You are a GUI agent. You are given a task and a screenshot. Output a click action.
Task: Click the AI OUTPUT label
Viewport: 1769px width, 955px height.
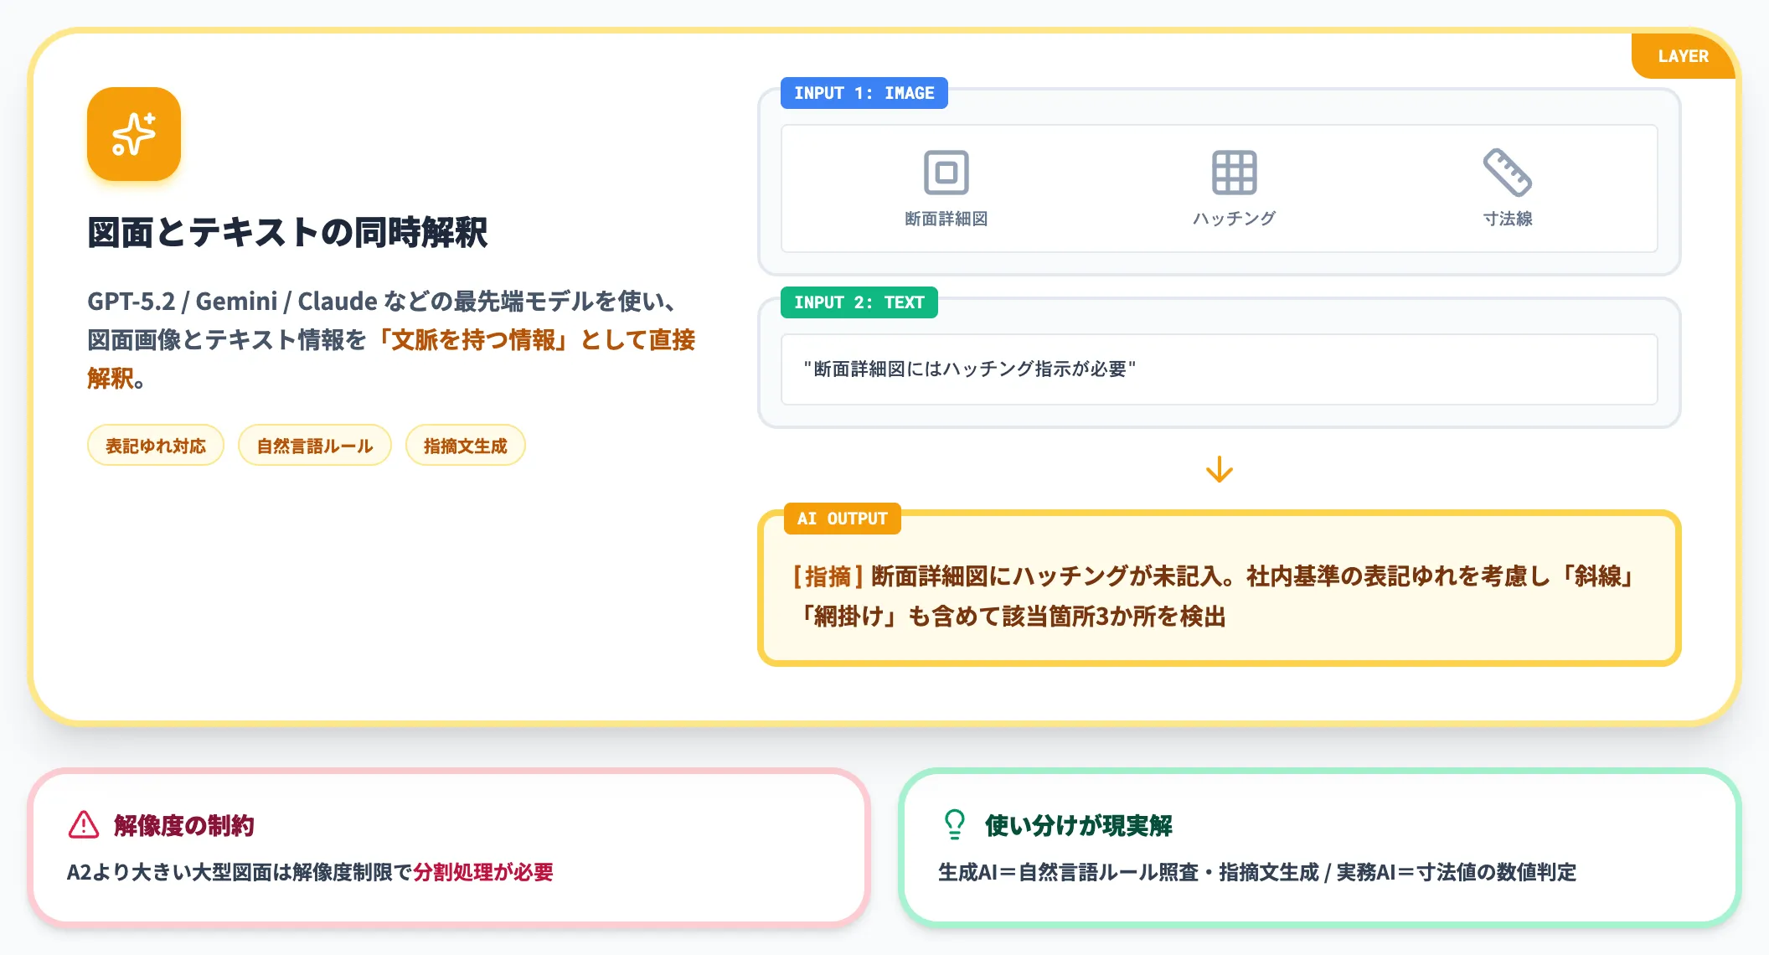click(843, 519)
